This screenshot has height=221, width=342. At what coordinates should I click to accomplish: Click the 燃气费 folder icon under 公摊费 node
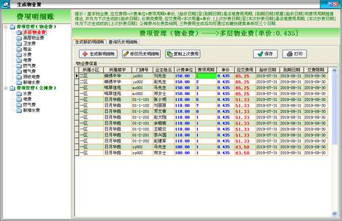(19, 105)
